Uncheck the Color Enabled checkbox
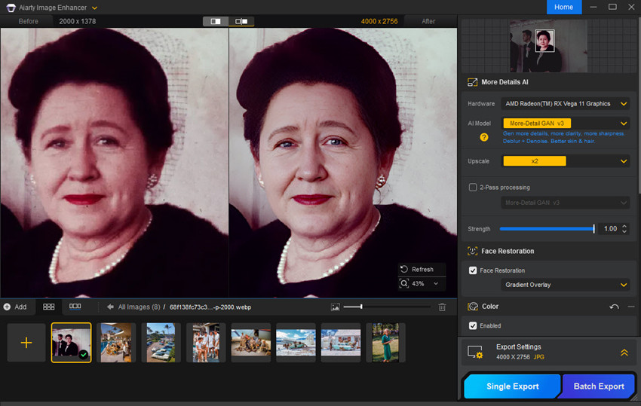This screenshot has width=641, height=406. click(473, 325)
